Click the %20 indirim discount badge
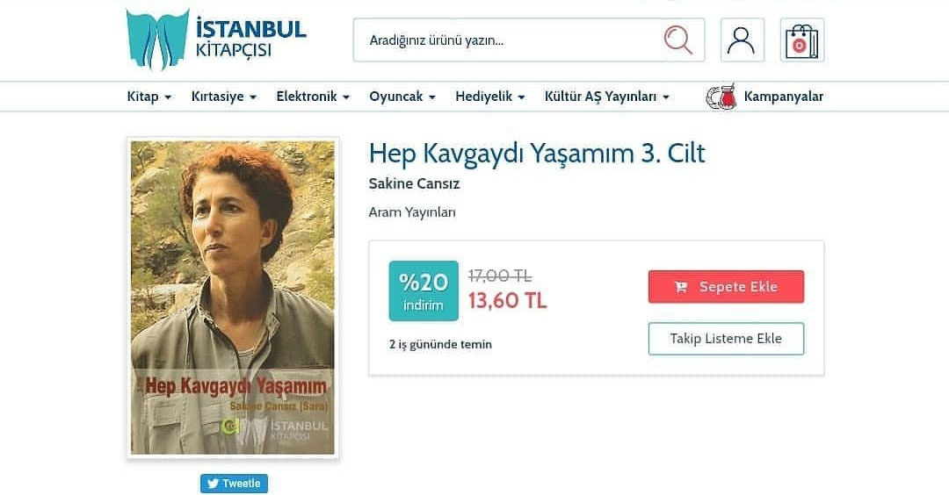 [424, 291]
